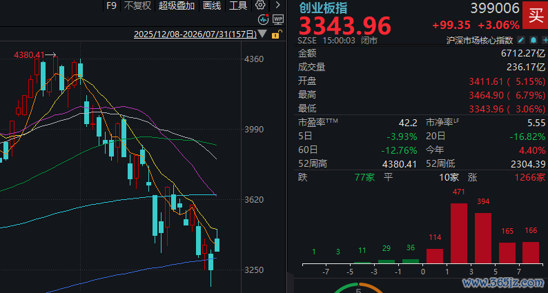Click the 市盈率 value 42.2
Image resolution: width=548 pixels, height=293 pixels.
tap(408, 123)
